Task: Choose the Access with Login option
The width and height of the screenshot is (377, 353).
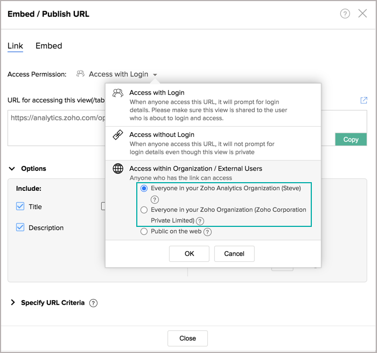Action: [x=213, y=105]
